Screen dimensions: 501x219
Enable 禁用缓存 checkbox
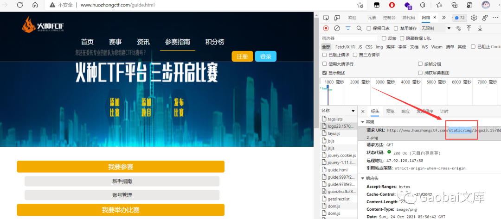(x=396, y=28)
